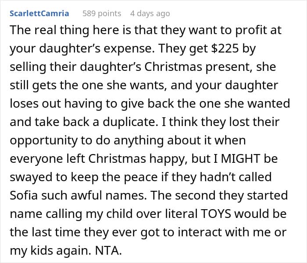307x263 pixels.
Task: Click the word 'selling' in the comment
Action: [x=27, y=68]
